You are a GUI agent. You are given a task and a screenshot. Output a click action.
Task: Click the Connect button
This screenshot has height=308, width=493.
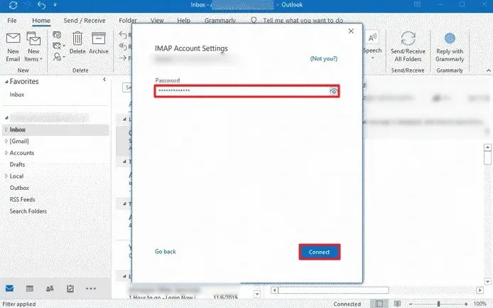[319, 252]
